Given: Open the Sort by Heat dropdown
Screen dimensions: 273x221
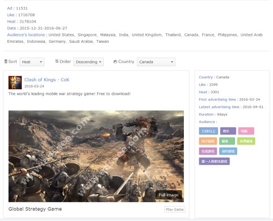Looking at the screenshot, I should click(x=32, y=62).
